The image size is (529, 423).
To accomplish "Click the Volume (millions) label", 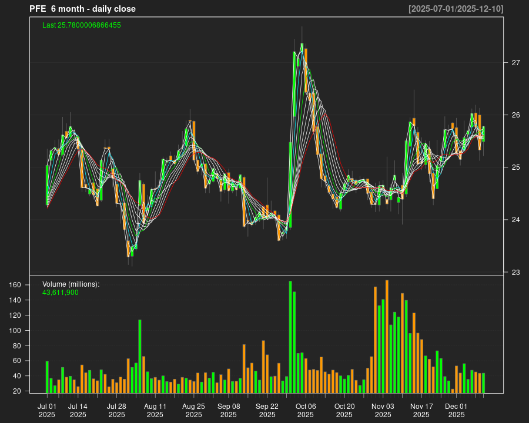I will click(x=71, y=284).
